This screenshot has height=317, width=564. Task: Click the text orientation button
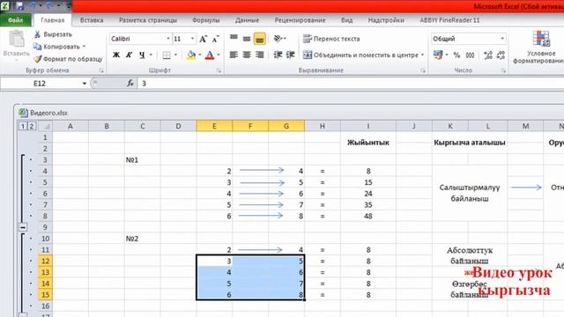pyautogui.click(x=278, y=38)
